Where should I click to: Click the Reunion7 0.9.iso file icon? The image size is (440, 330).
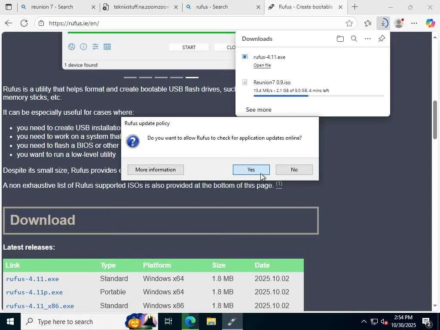tap(244, 82)
